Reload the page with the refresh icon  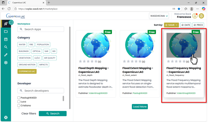coord(9,9)
